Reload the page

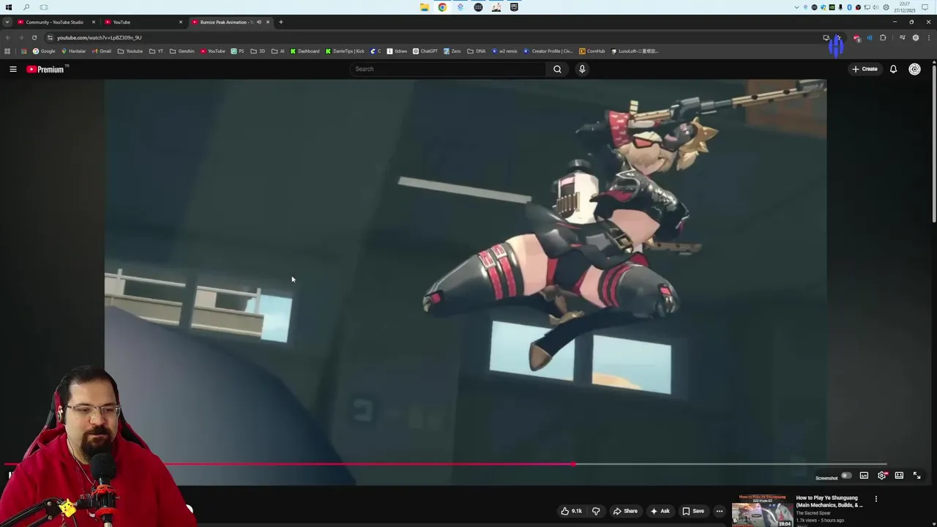pos(34,37)
